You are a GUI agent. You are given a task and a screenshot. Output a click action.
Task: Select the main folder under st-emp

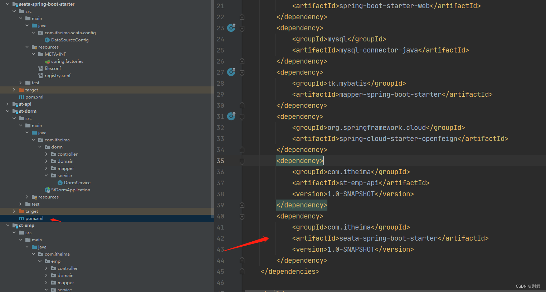tap(34, 240)
